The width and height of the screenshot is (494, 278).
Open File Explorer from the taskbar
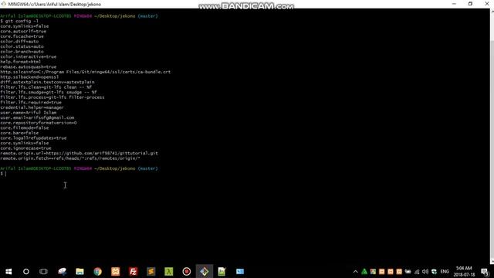(x=80, y=271)
